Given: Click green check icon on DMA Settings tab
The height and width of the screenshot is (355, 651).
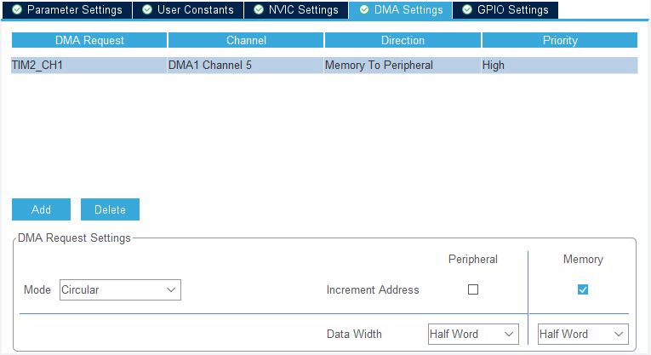Looking at the screenshot, I should (x=364, y=9).
